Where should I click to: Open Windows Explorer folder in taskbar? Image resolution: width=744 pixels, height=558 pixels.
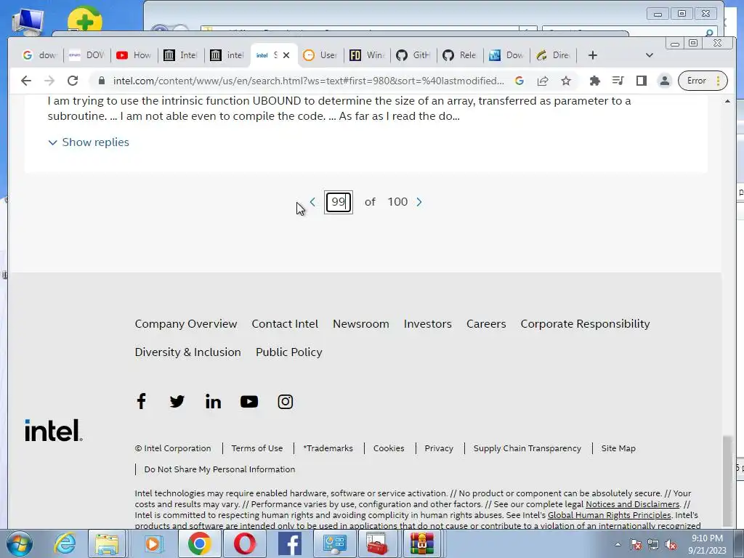pyautogui.click(x=107, y=543)
